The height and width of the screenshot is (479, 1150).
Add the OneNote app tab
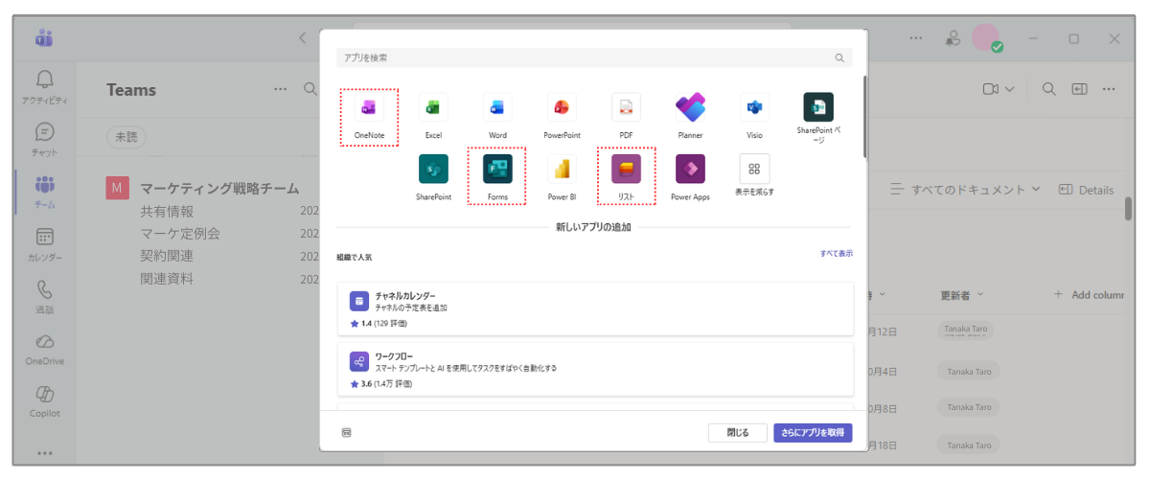point(369,116)
